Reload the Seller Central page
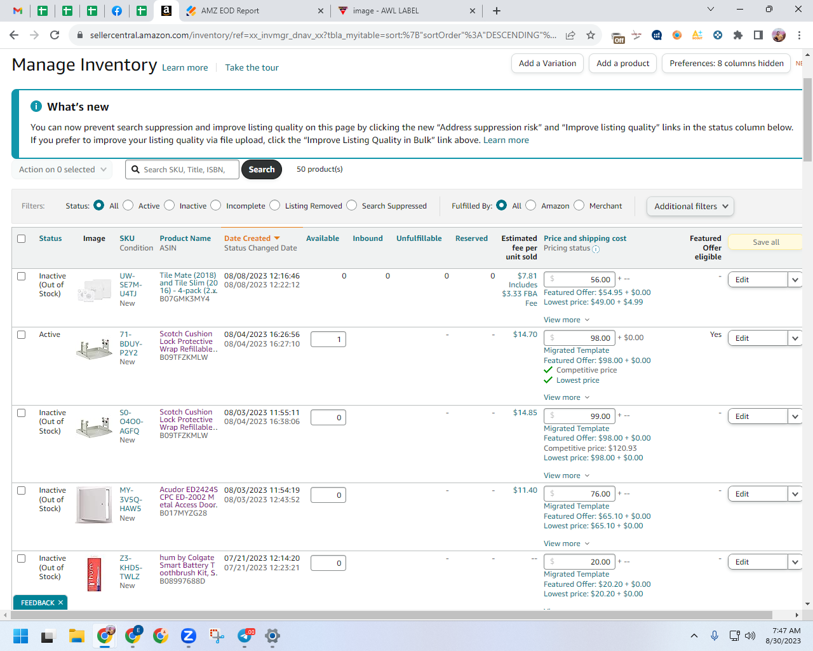This screenshot has width=813, height=651. (x=55, y=35)
